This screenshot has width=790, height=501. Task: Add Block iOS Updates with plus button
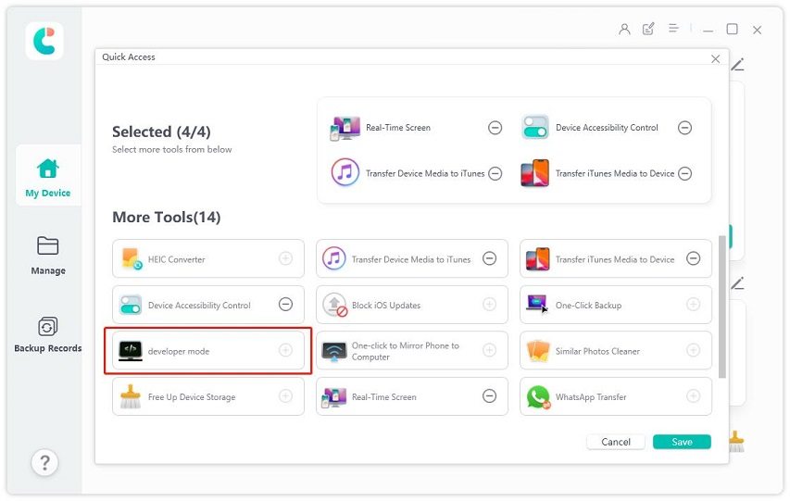coord(489,305)
